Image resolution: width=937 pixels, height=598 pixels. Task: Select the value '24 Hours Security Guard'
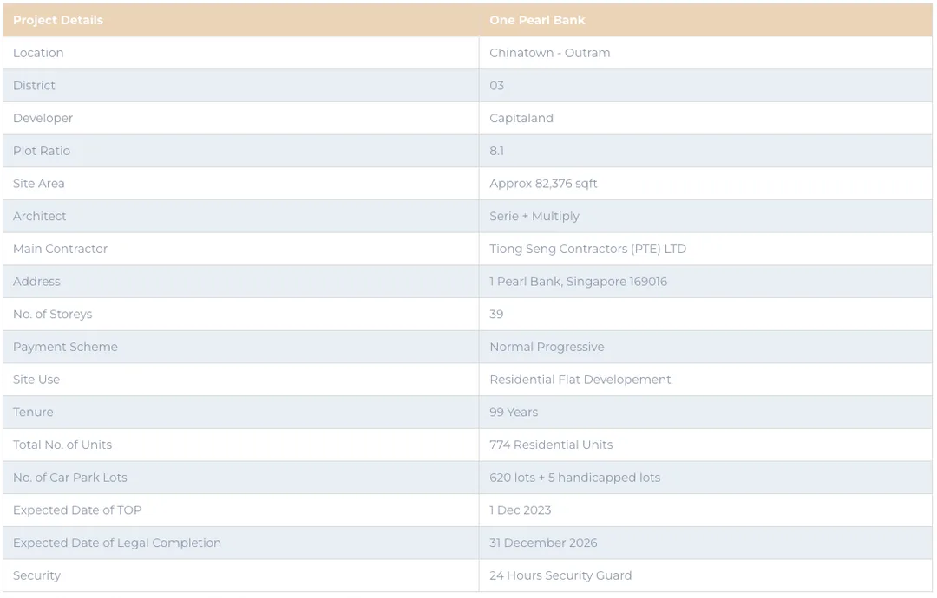pyautogui.click(x=560, y=576)
